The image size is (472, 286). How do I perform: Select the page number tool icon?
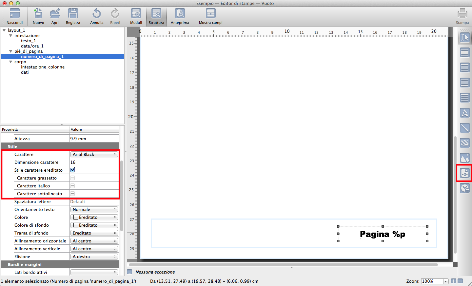[x=464, y=173]
